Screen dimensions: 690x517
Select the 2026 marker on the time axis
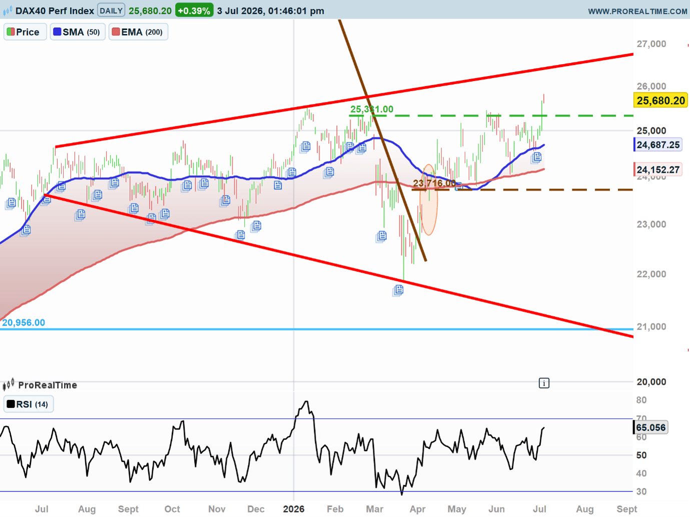click(294, 508)
